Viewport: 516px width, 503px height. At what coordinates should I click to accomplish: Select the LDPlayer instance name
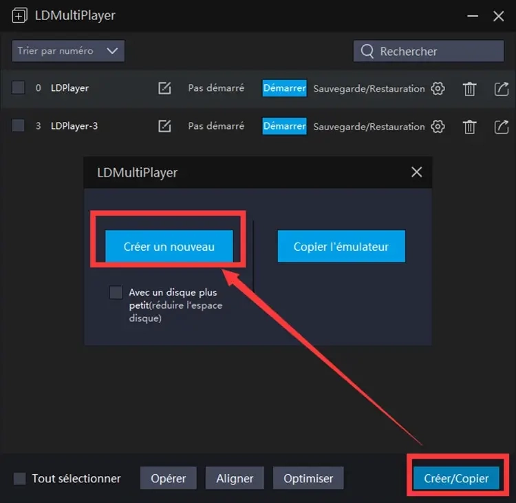[x=69, y=88]
